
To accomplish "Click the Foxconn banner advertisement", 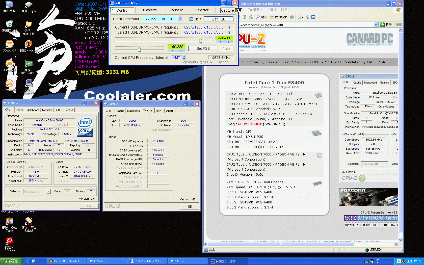I will coord(368,197).
